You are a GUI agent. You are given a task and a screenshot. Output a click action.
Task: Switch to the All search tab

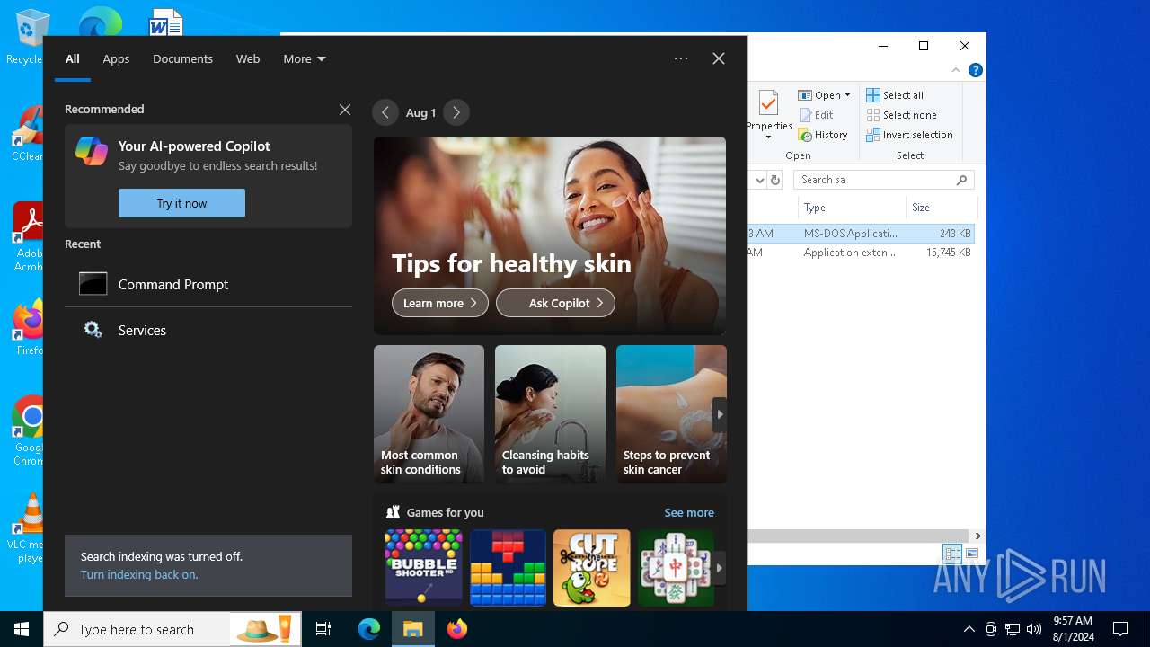73,58
